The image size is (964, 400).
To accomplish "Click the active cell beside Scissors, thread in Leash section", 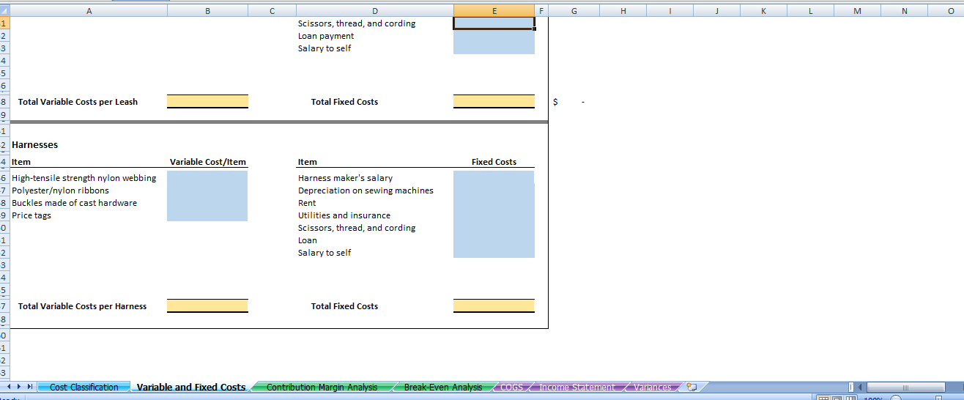I will click(x=494, y=23).
